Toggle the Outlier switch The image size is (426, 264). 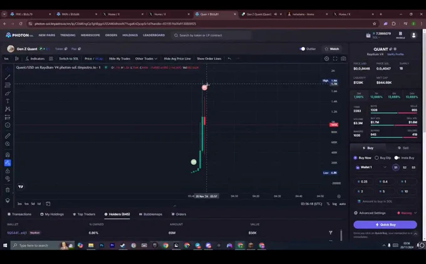(302, 49)
